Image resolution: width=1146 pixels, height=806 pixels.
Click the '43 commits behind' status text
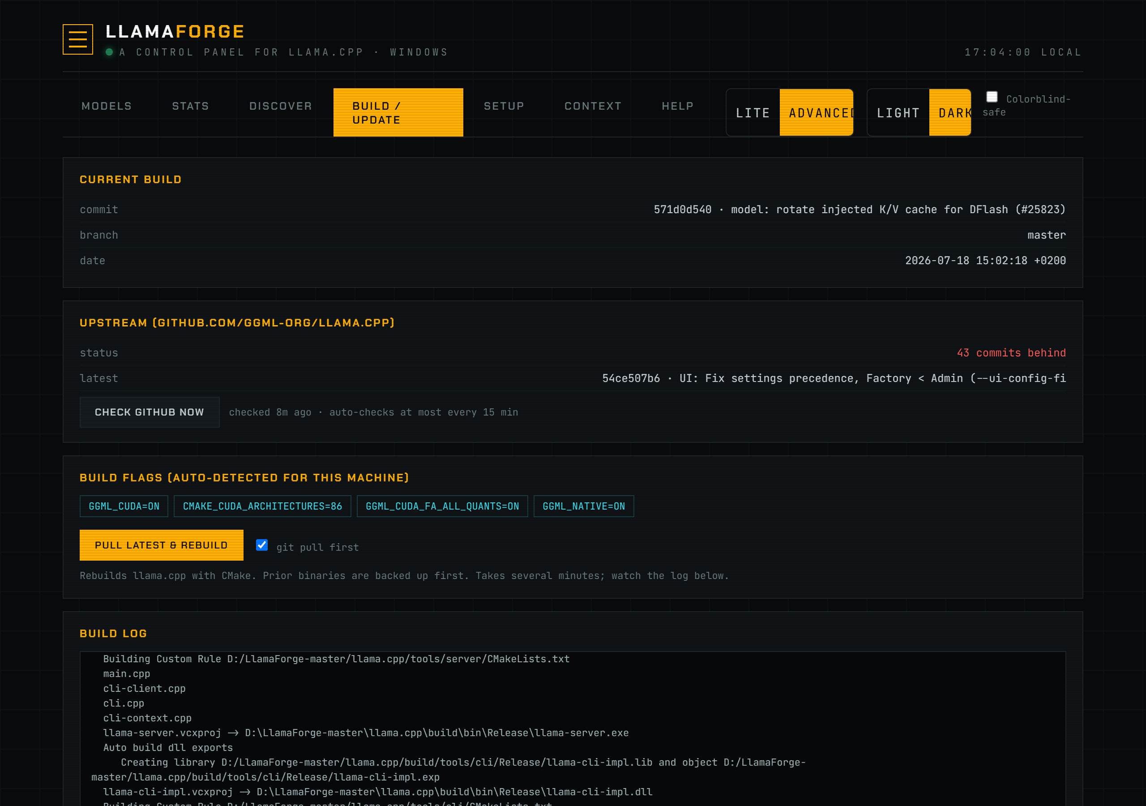(x=1011, y=353)
